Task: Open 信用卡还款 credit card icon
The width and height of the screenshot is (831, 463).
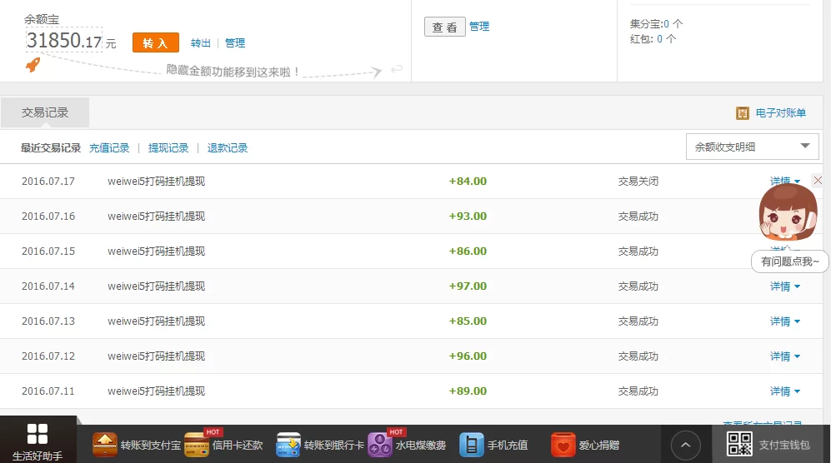Action: tap(196, 445)
